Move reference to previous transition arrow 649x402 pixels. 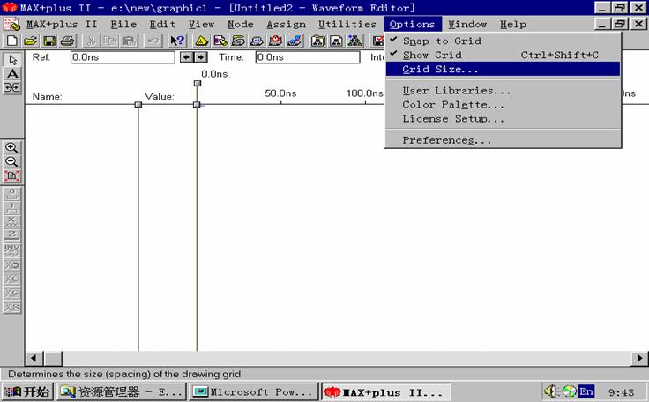[x=187, y=57]
